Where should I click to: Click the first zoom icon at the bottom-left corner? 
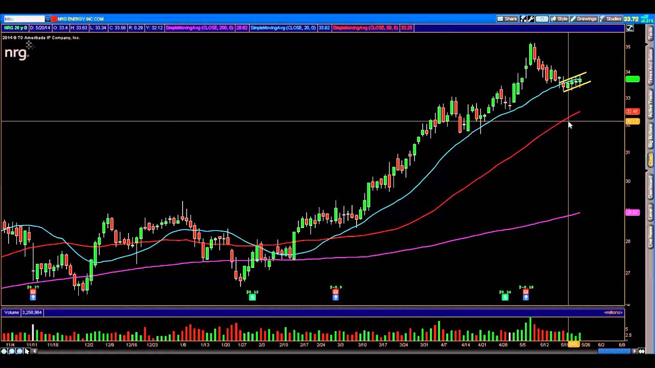(5, 351)
